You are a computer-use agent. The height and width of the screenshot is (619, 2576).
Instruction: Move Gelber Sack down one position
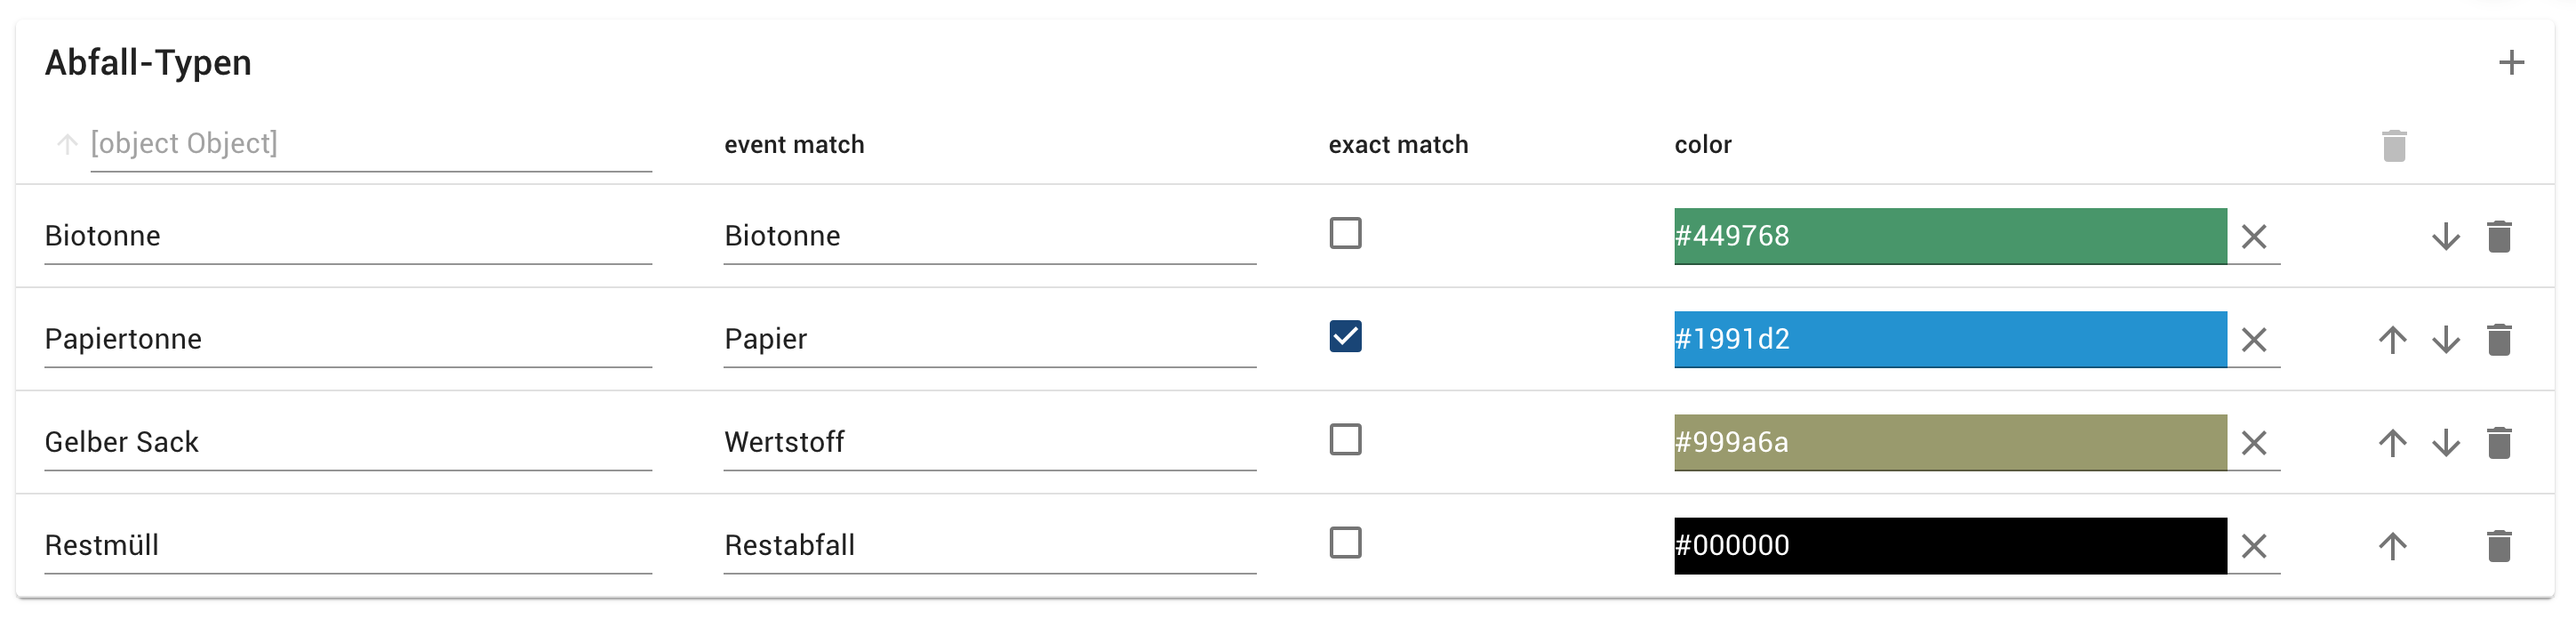click(x=2446, y=443)
